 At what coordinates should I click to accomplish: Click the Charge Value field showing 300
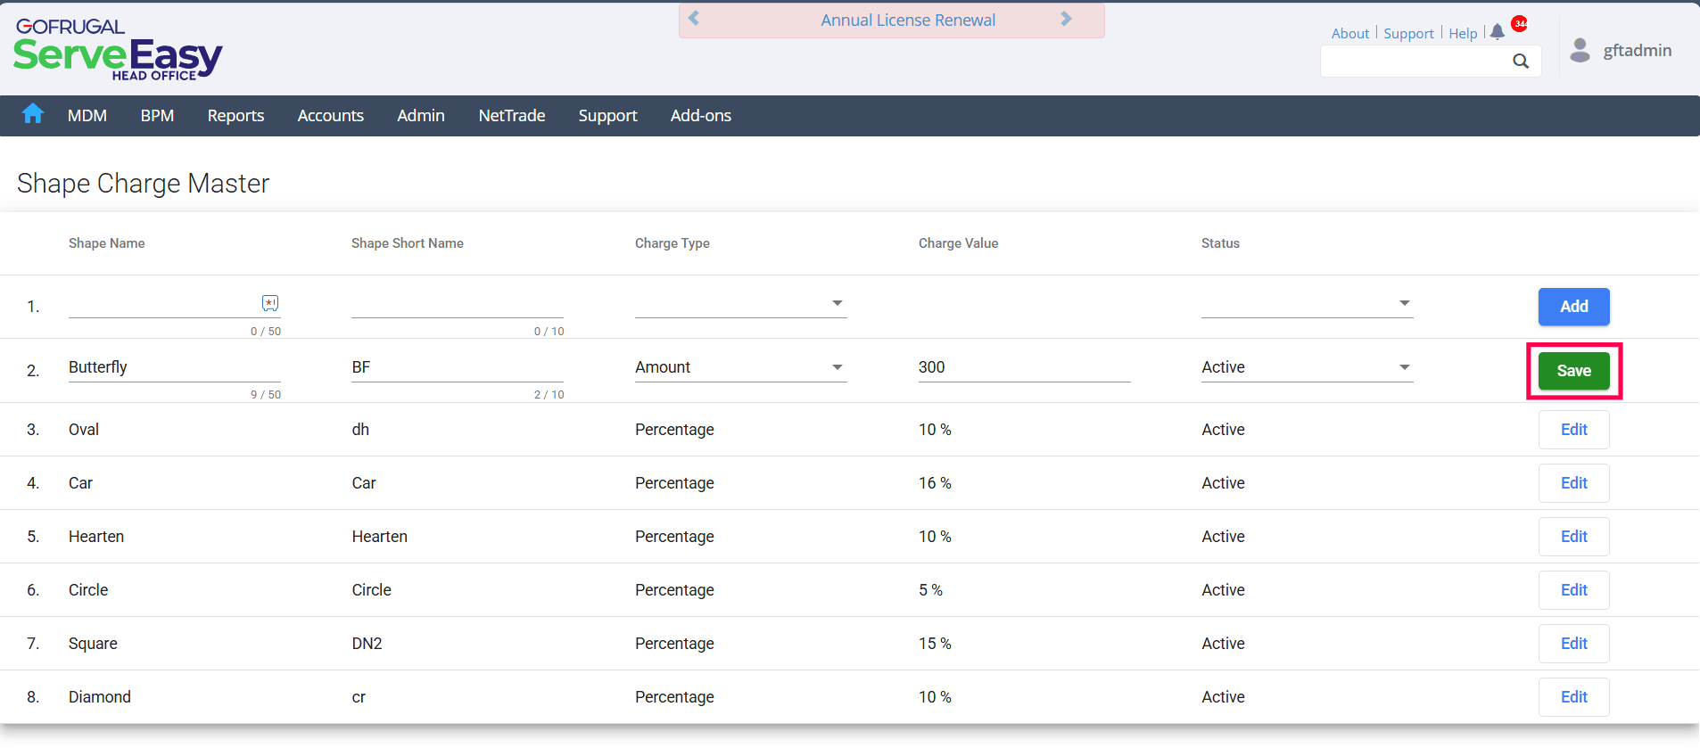click(1024, 367)
